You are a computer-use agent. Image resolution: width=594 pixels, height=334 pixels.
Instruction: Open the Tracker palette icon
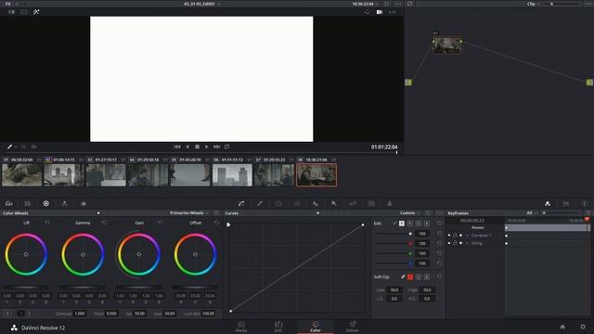tap(297, 204)
